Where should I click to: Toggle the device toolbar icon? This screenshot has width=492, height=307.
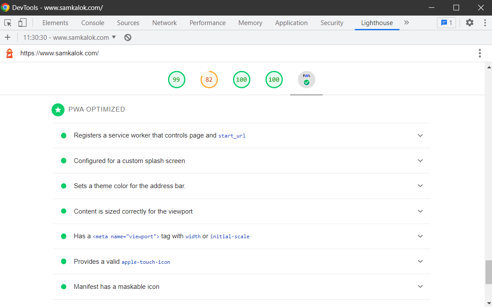[x=22, y=22]
